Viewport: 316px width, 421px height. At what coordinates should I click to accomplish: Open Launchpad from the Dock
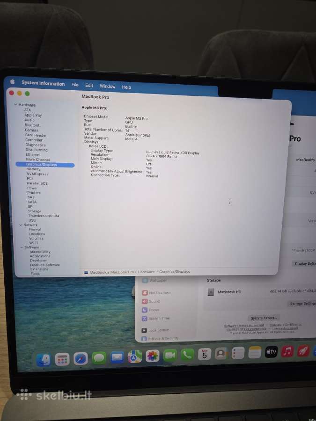pyautogui.click(x=62, y=359)
